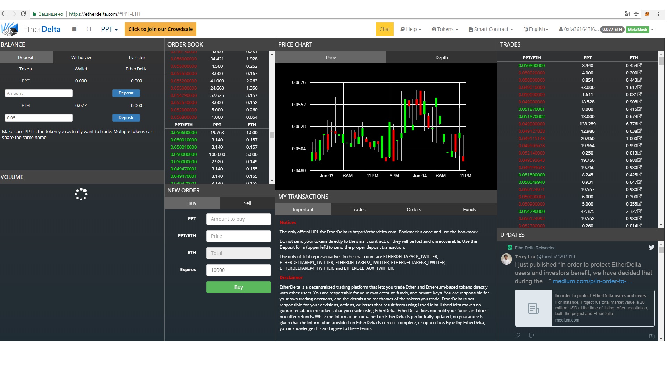667x375 pixels.
Task: Click to join our Crowdsale button
Action: tap(160, 29)
